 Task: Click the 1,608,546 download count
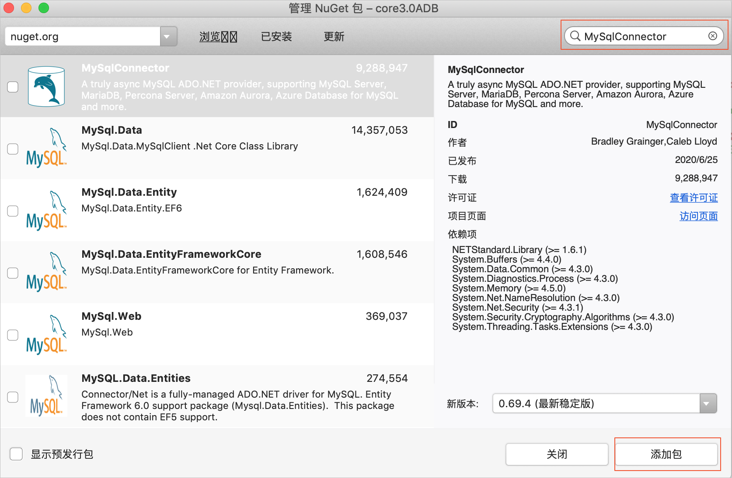(x=382, y=254)
